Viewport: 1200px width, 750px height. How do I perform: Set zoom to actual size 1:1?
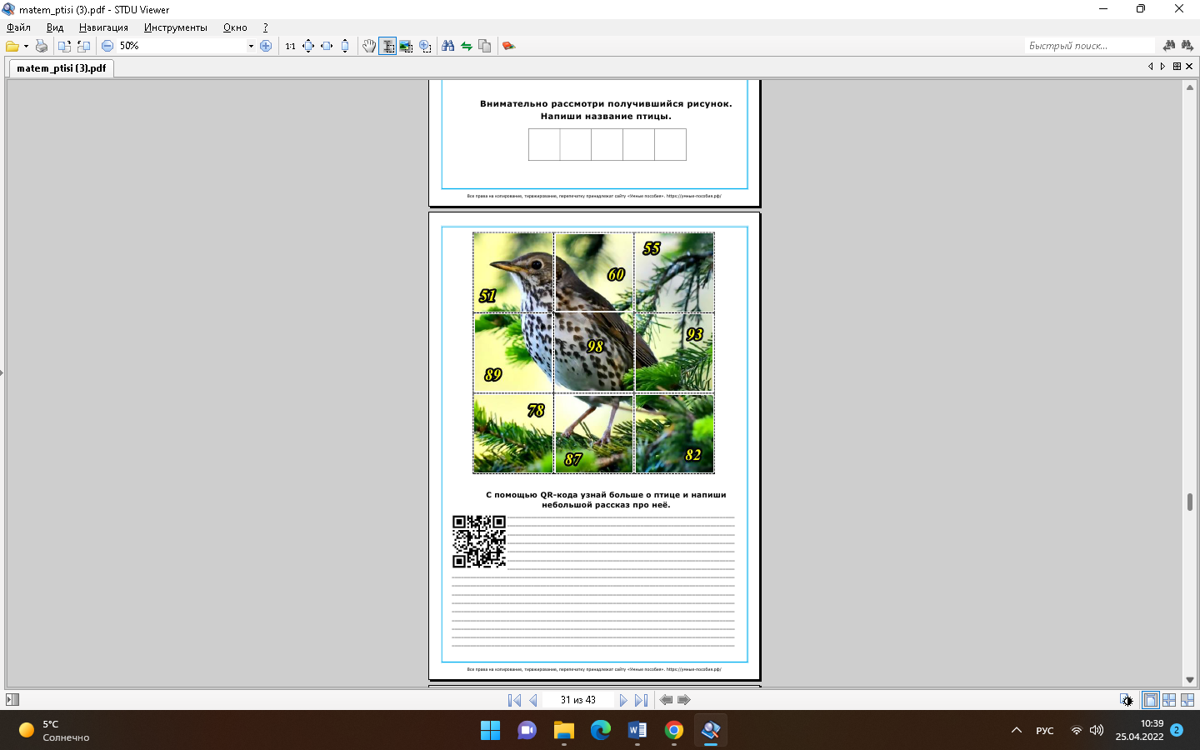(x=290, y=46)
